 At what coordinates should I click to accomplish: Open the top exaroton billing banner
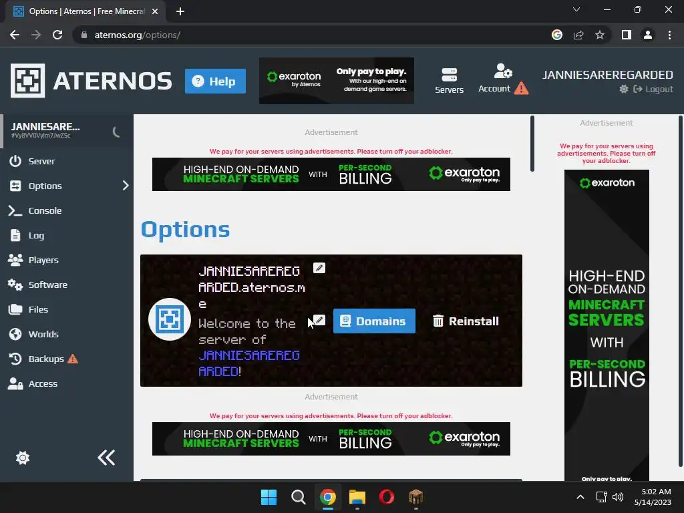click(331, 174)
